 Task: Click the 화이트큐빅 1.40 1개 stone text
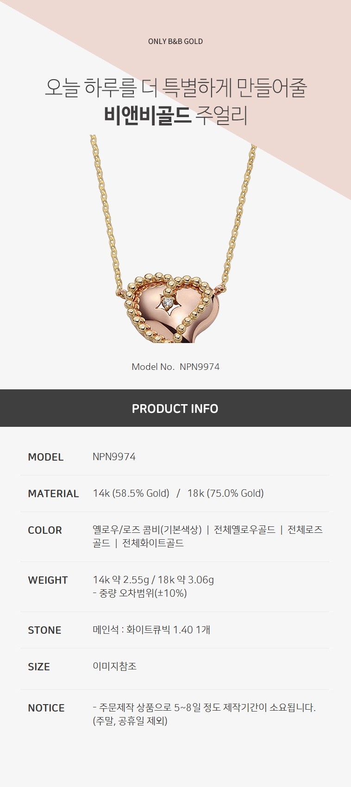tap(169, 630)
